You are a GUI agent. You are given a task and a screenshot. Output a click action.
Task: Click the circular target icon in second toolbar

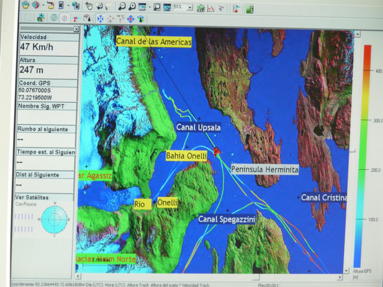point(54,19)
